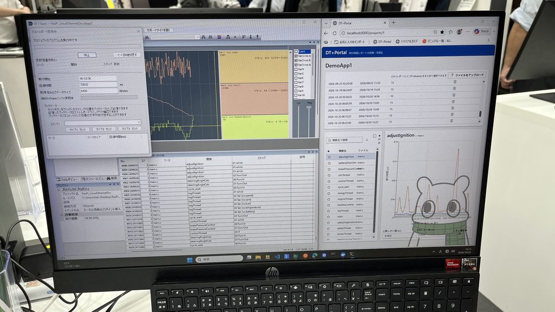Toggle the Event checkbox in graph list
This screenshot has height=312, width=555.
[x=296, y=51]
